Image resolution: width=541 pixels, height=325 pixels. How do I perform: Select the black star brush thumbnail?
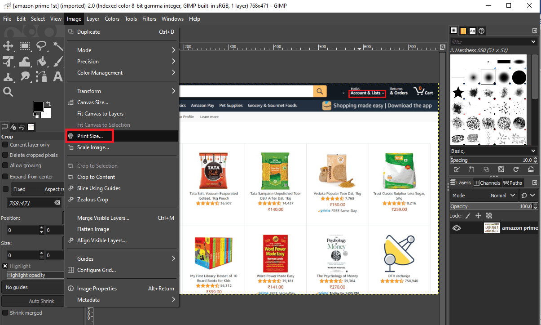(x=458, y=93)
